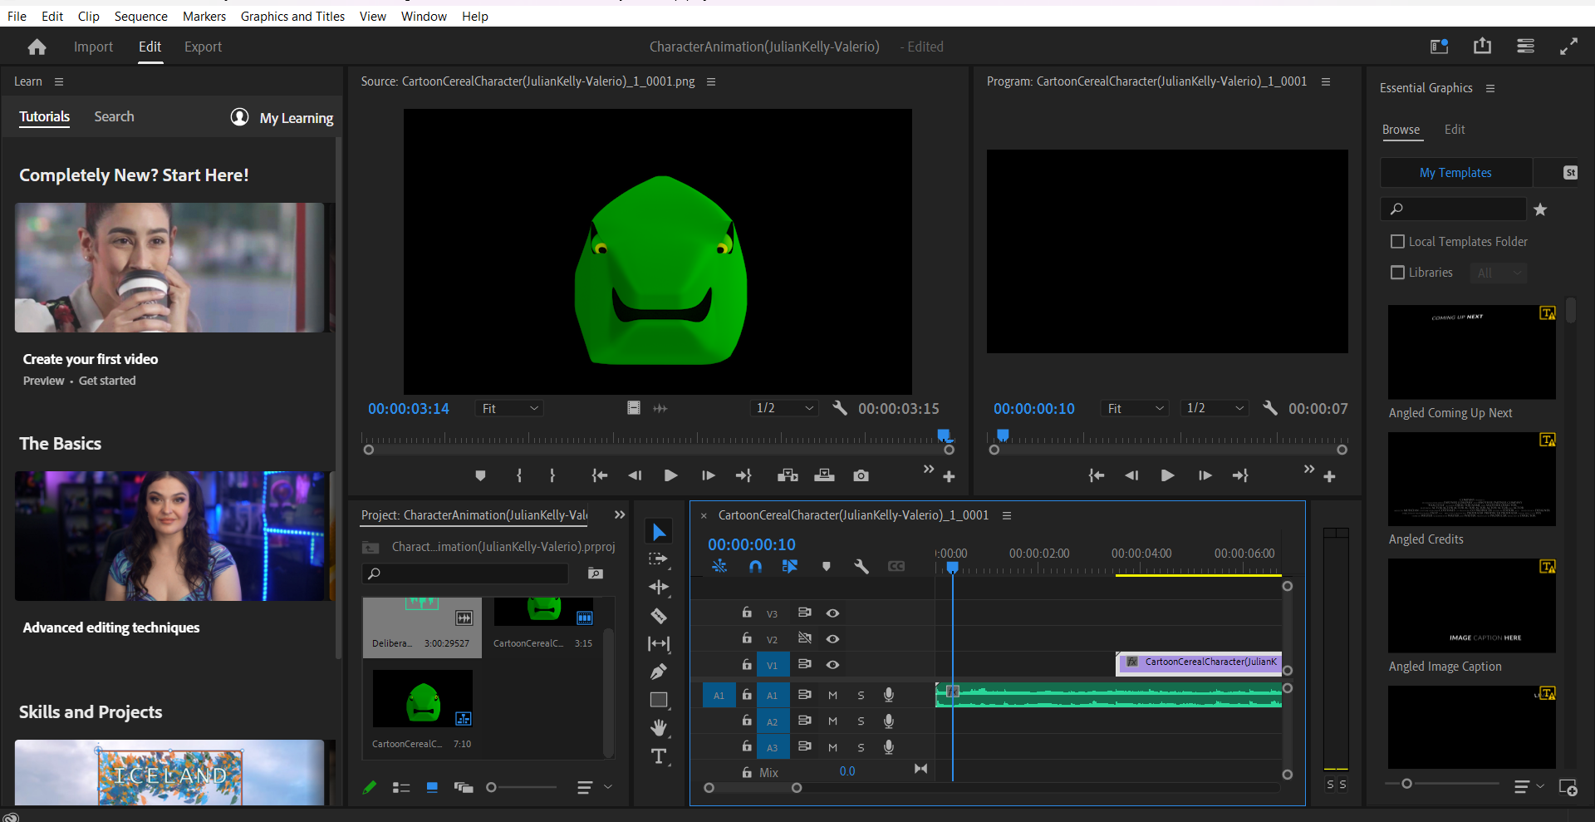
Task: Open timeline display settings wrench
Action: [x=861, y=566]
